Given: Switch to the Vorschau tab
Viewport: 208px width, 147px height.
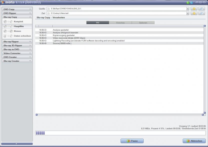Looking at the screenshot, I should pos(120,23).
